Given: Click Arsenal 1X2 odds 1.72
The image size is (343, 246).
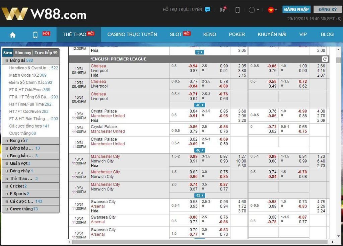Looking at the screenshot, I should click(242, 207).
